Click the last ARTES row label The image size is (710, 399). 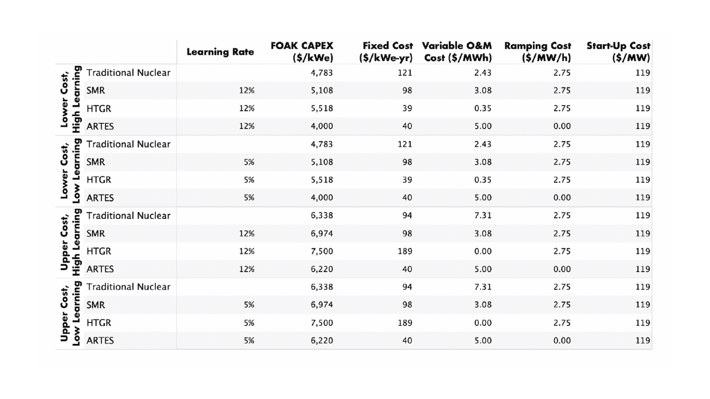tap(101, 340)
